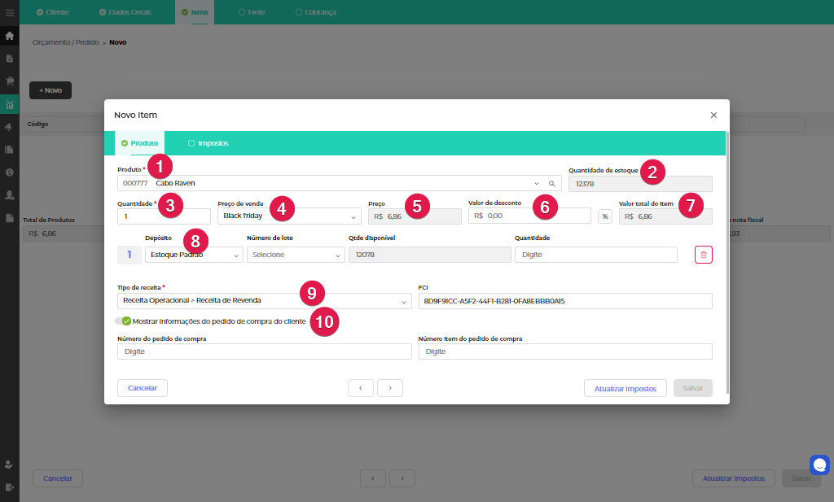
Task: Delete the deposit row with trash icon
Action: (x=704, y=255)
